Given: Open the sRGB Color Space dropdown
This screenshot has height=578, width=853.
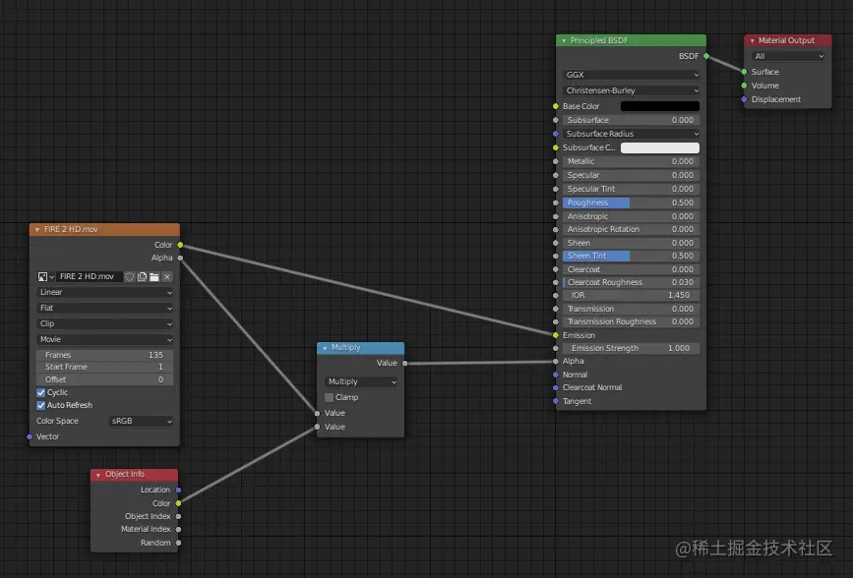Looking at the screenshot, I should [141, 422].
